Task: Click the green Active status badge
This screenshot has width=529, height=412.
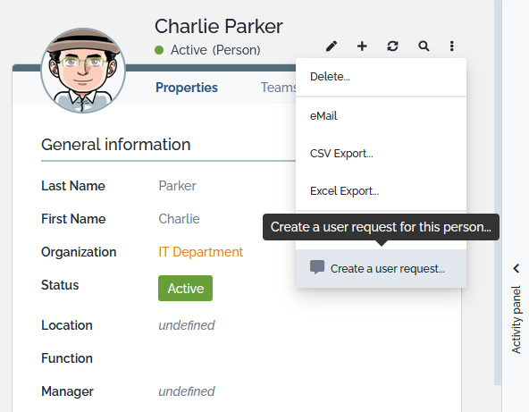Action: pyautogui.click(x=185, y=288)
